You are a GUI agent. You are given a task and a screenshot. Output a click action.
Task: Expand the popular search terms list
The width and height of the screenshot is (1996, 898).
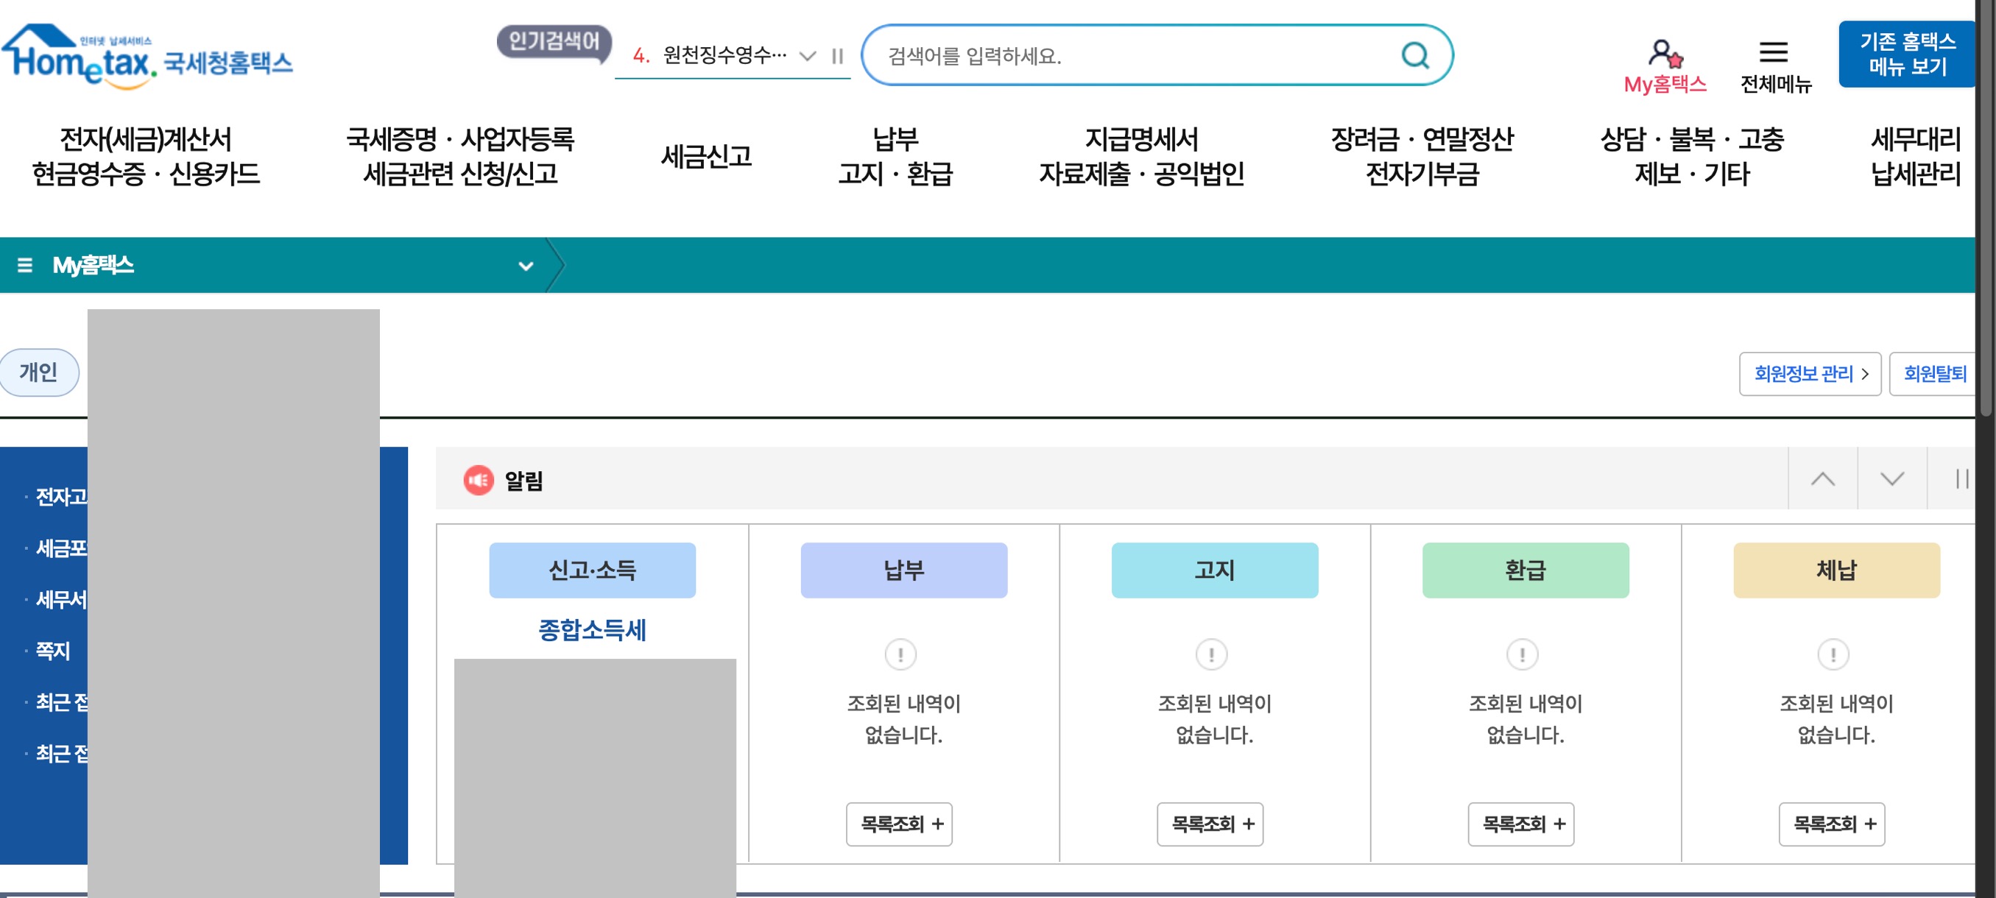click(x=808, y=56)
